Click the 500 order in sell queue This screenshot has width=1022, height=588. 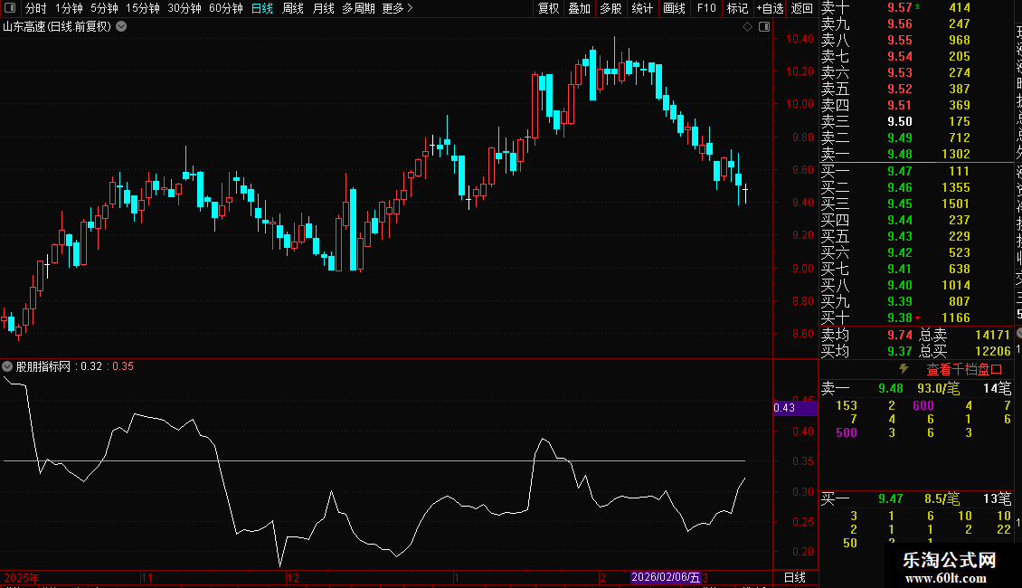(x=846, y=432)
